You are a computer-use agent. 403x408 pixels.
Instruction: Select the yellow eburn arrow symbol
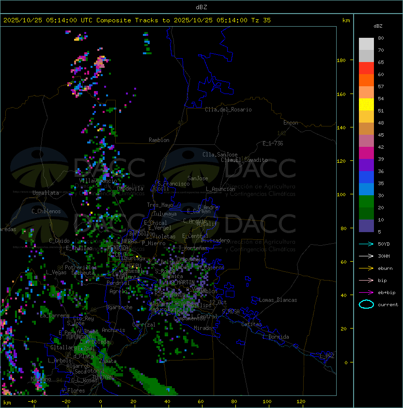tap(366, 268)
